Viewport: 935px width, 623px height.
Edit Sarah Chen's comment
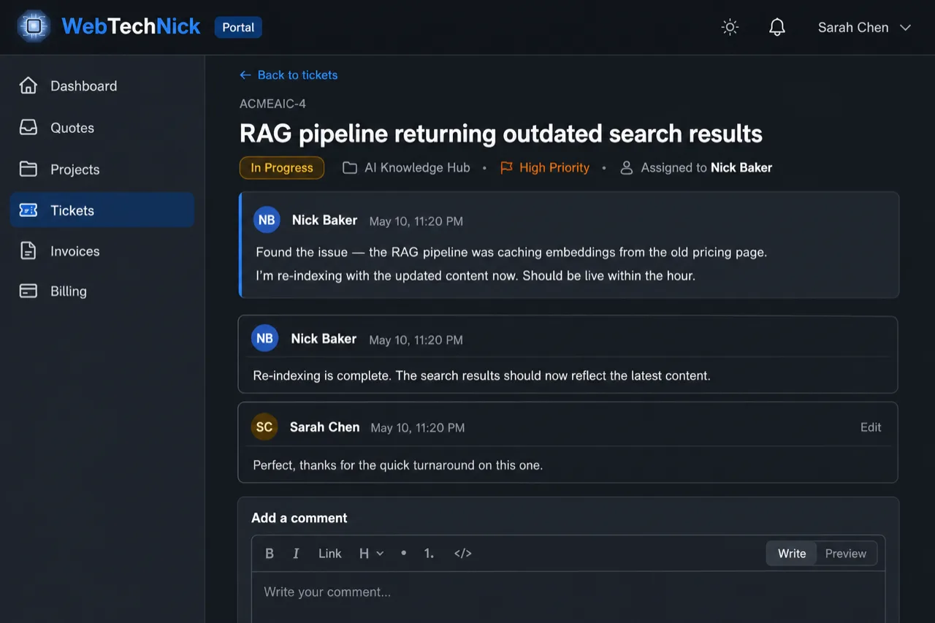871,427
